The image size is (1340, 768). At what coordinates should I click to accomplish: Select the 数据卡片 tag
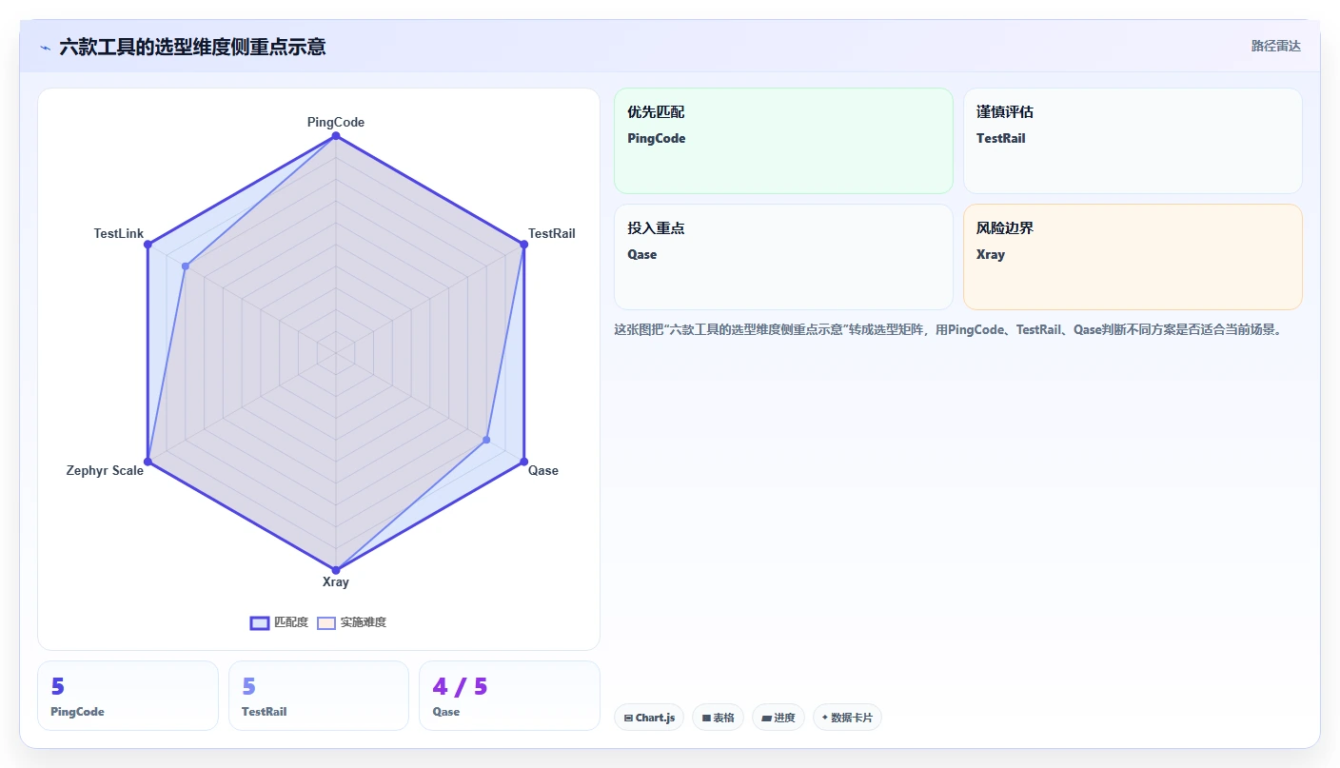tap(847, 718)
